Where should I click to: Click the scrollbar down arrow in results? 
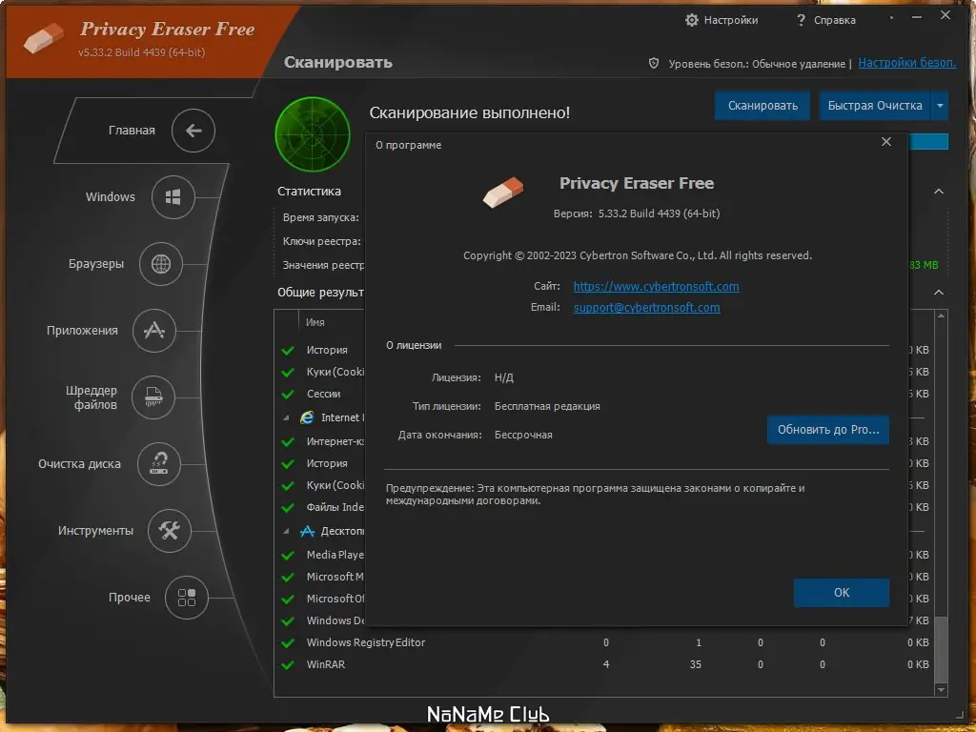(x=941, y=690)
